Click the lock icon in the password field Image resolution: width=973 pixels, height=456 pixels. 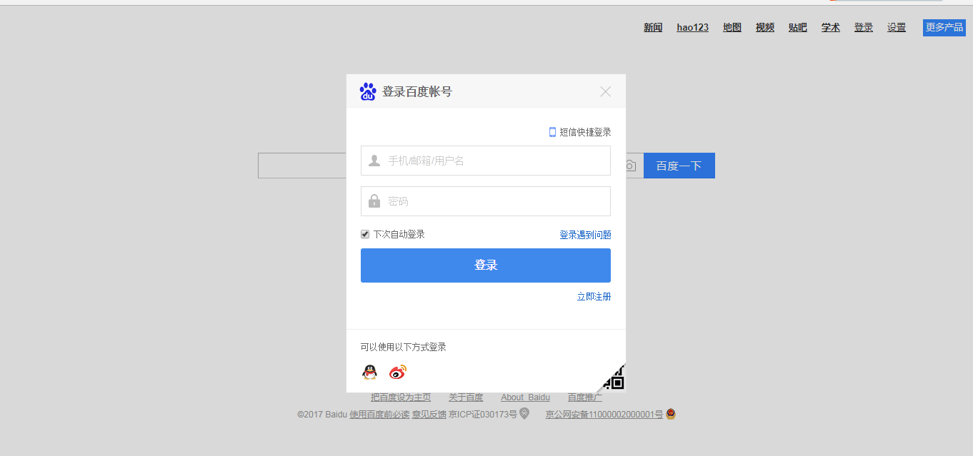coord(374,201)
